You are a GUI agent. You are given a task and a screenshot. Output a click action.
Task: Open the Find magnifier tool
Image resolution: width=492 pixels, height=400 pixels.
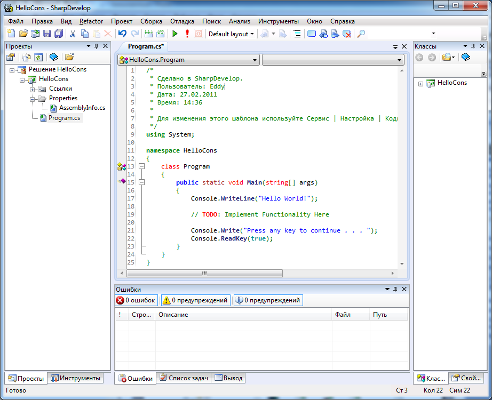pos(361,34)
